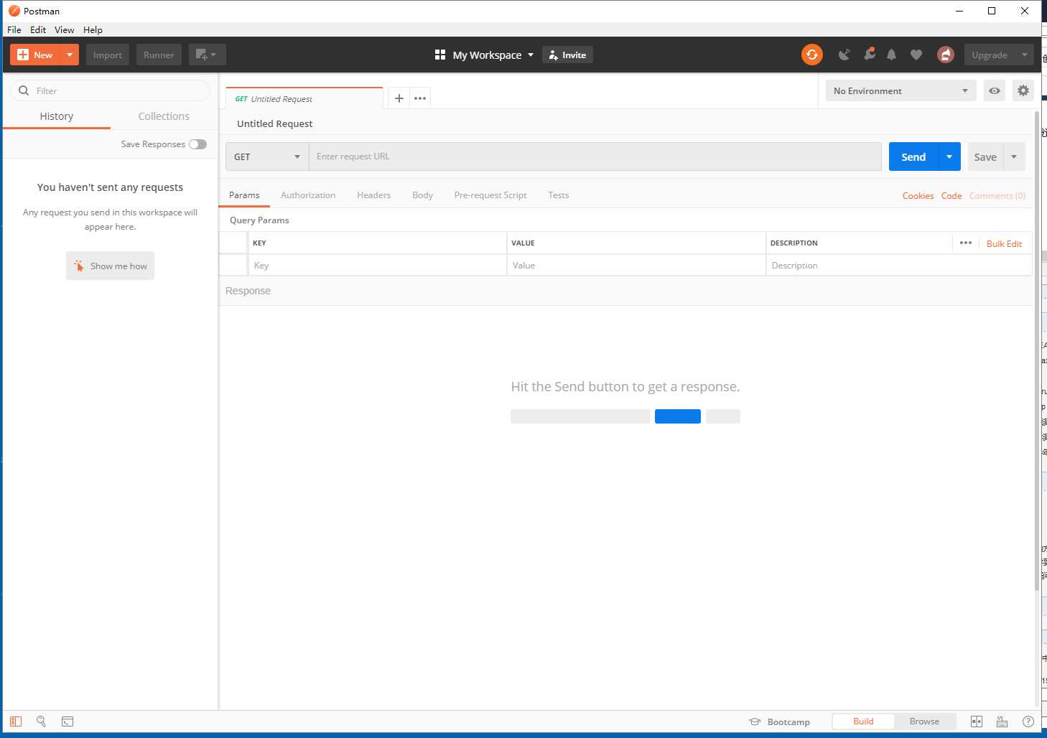Expand the No Environment selector
Viewport: 1047px width, 738px height.
pyautogui.click(x=901, y=91)
